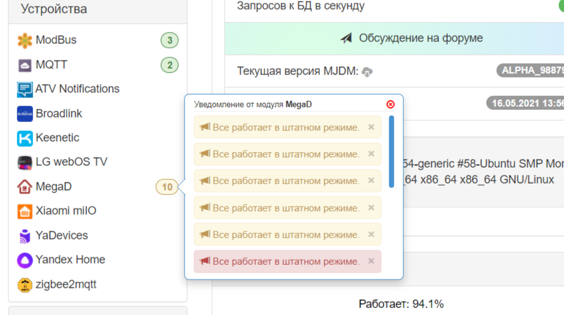Viewport: 564px width, 315px height.
Task: Open Обсуждение на форуме link
Action: pos(420,38)
